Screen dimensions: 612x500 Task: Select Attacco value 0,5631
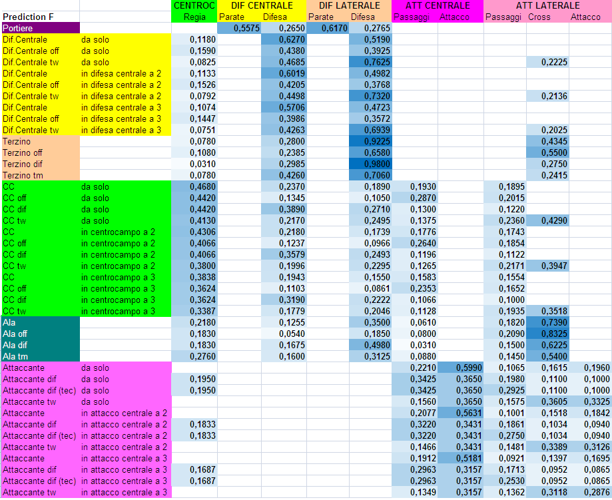(461, 413)
